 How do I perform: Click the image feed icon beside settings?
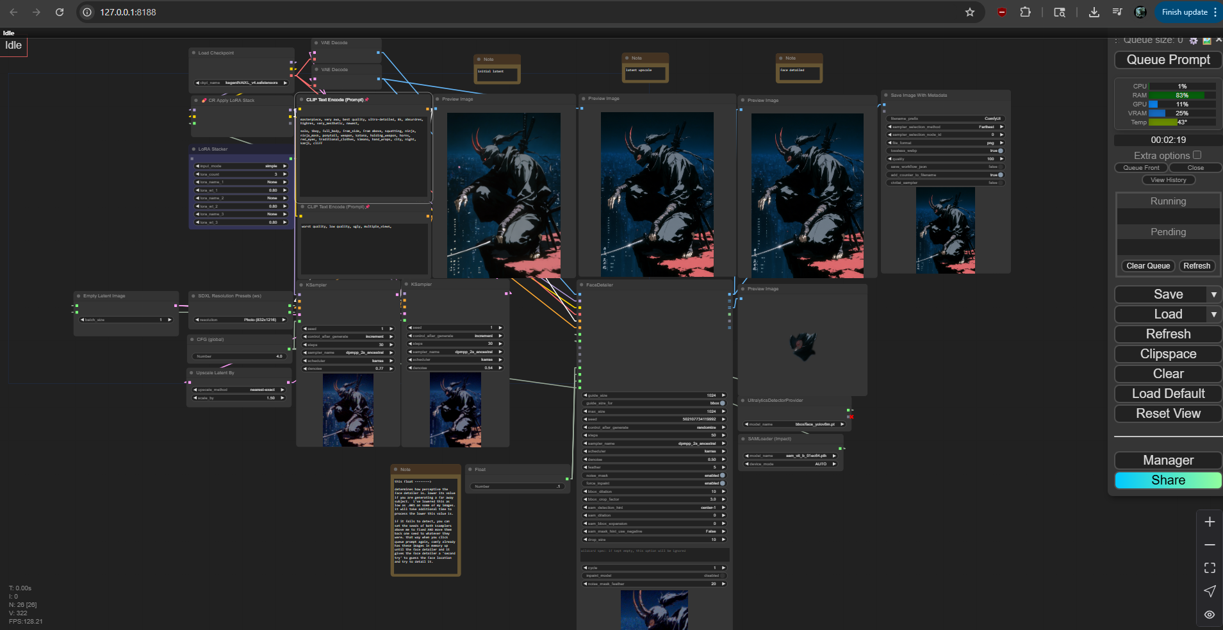pyautogui.click(x=1206, y=41)
